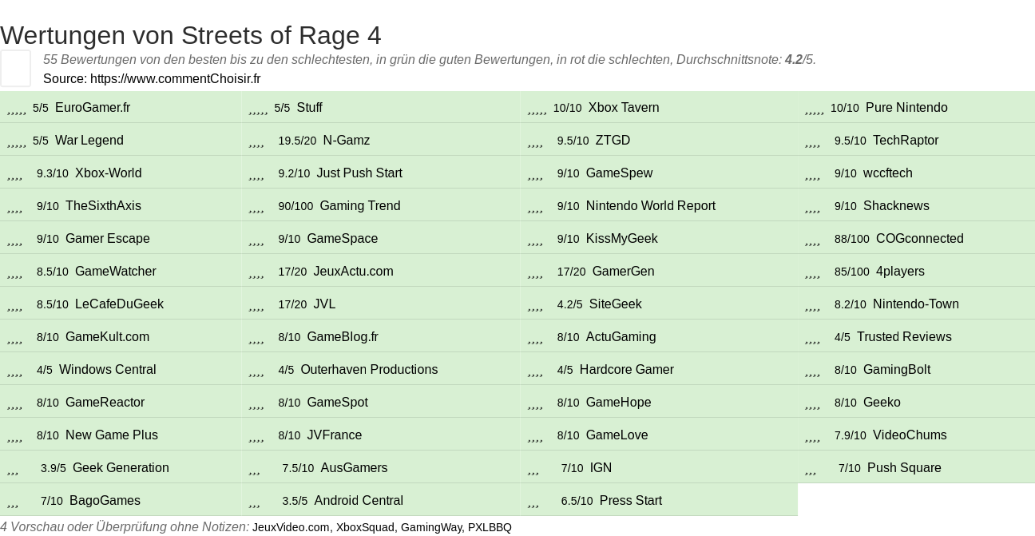
Task: Click the GamerGen entry
Action: pyautogui.click(x=624, y=271)
